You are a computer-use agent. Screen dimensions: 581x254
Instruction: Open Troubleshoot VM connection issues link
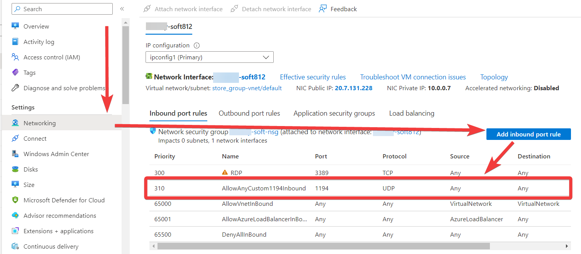pyautogui.click(x=413, y=77)
